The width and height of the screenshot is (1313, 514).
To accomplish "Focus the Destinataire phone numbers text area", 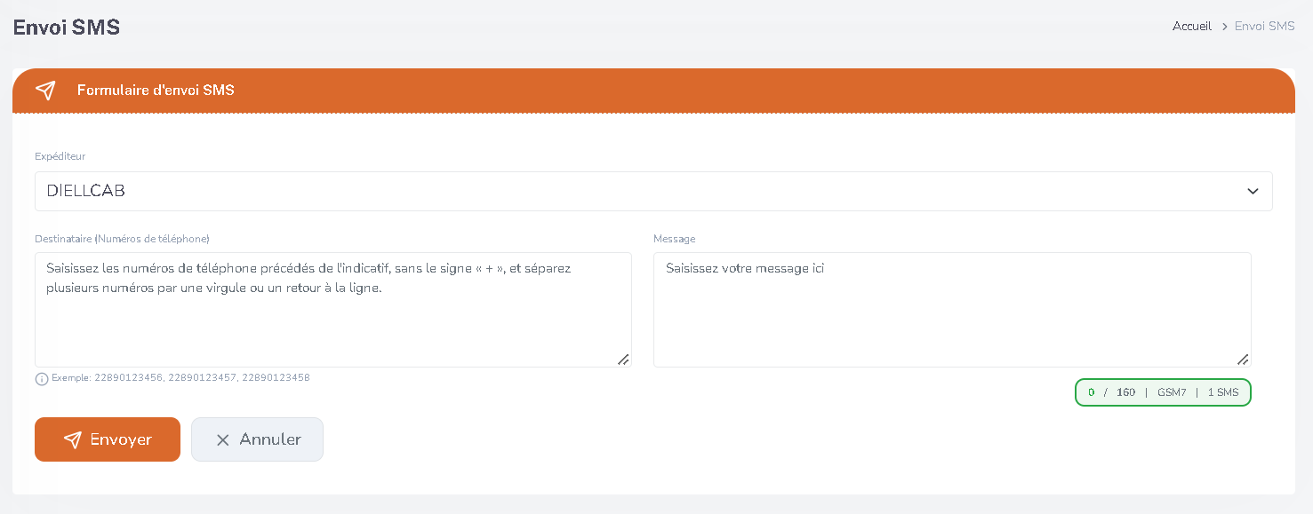I will 333,310.
